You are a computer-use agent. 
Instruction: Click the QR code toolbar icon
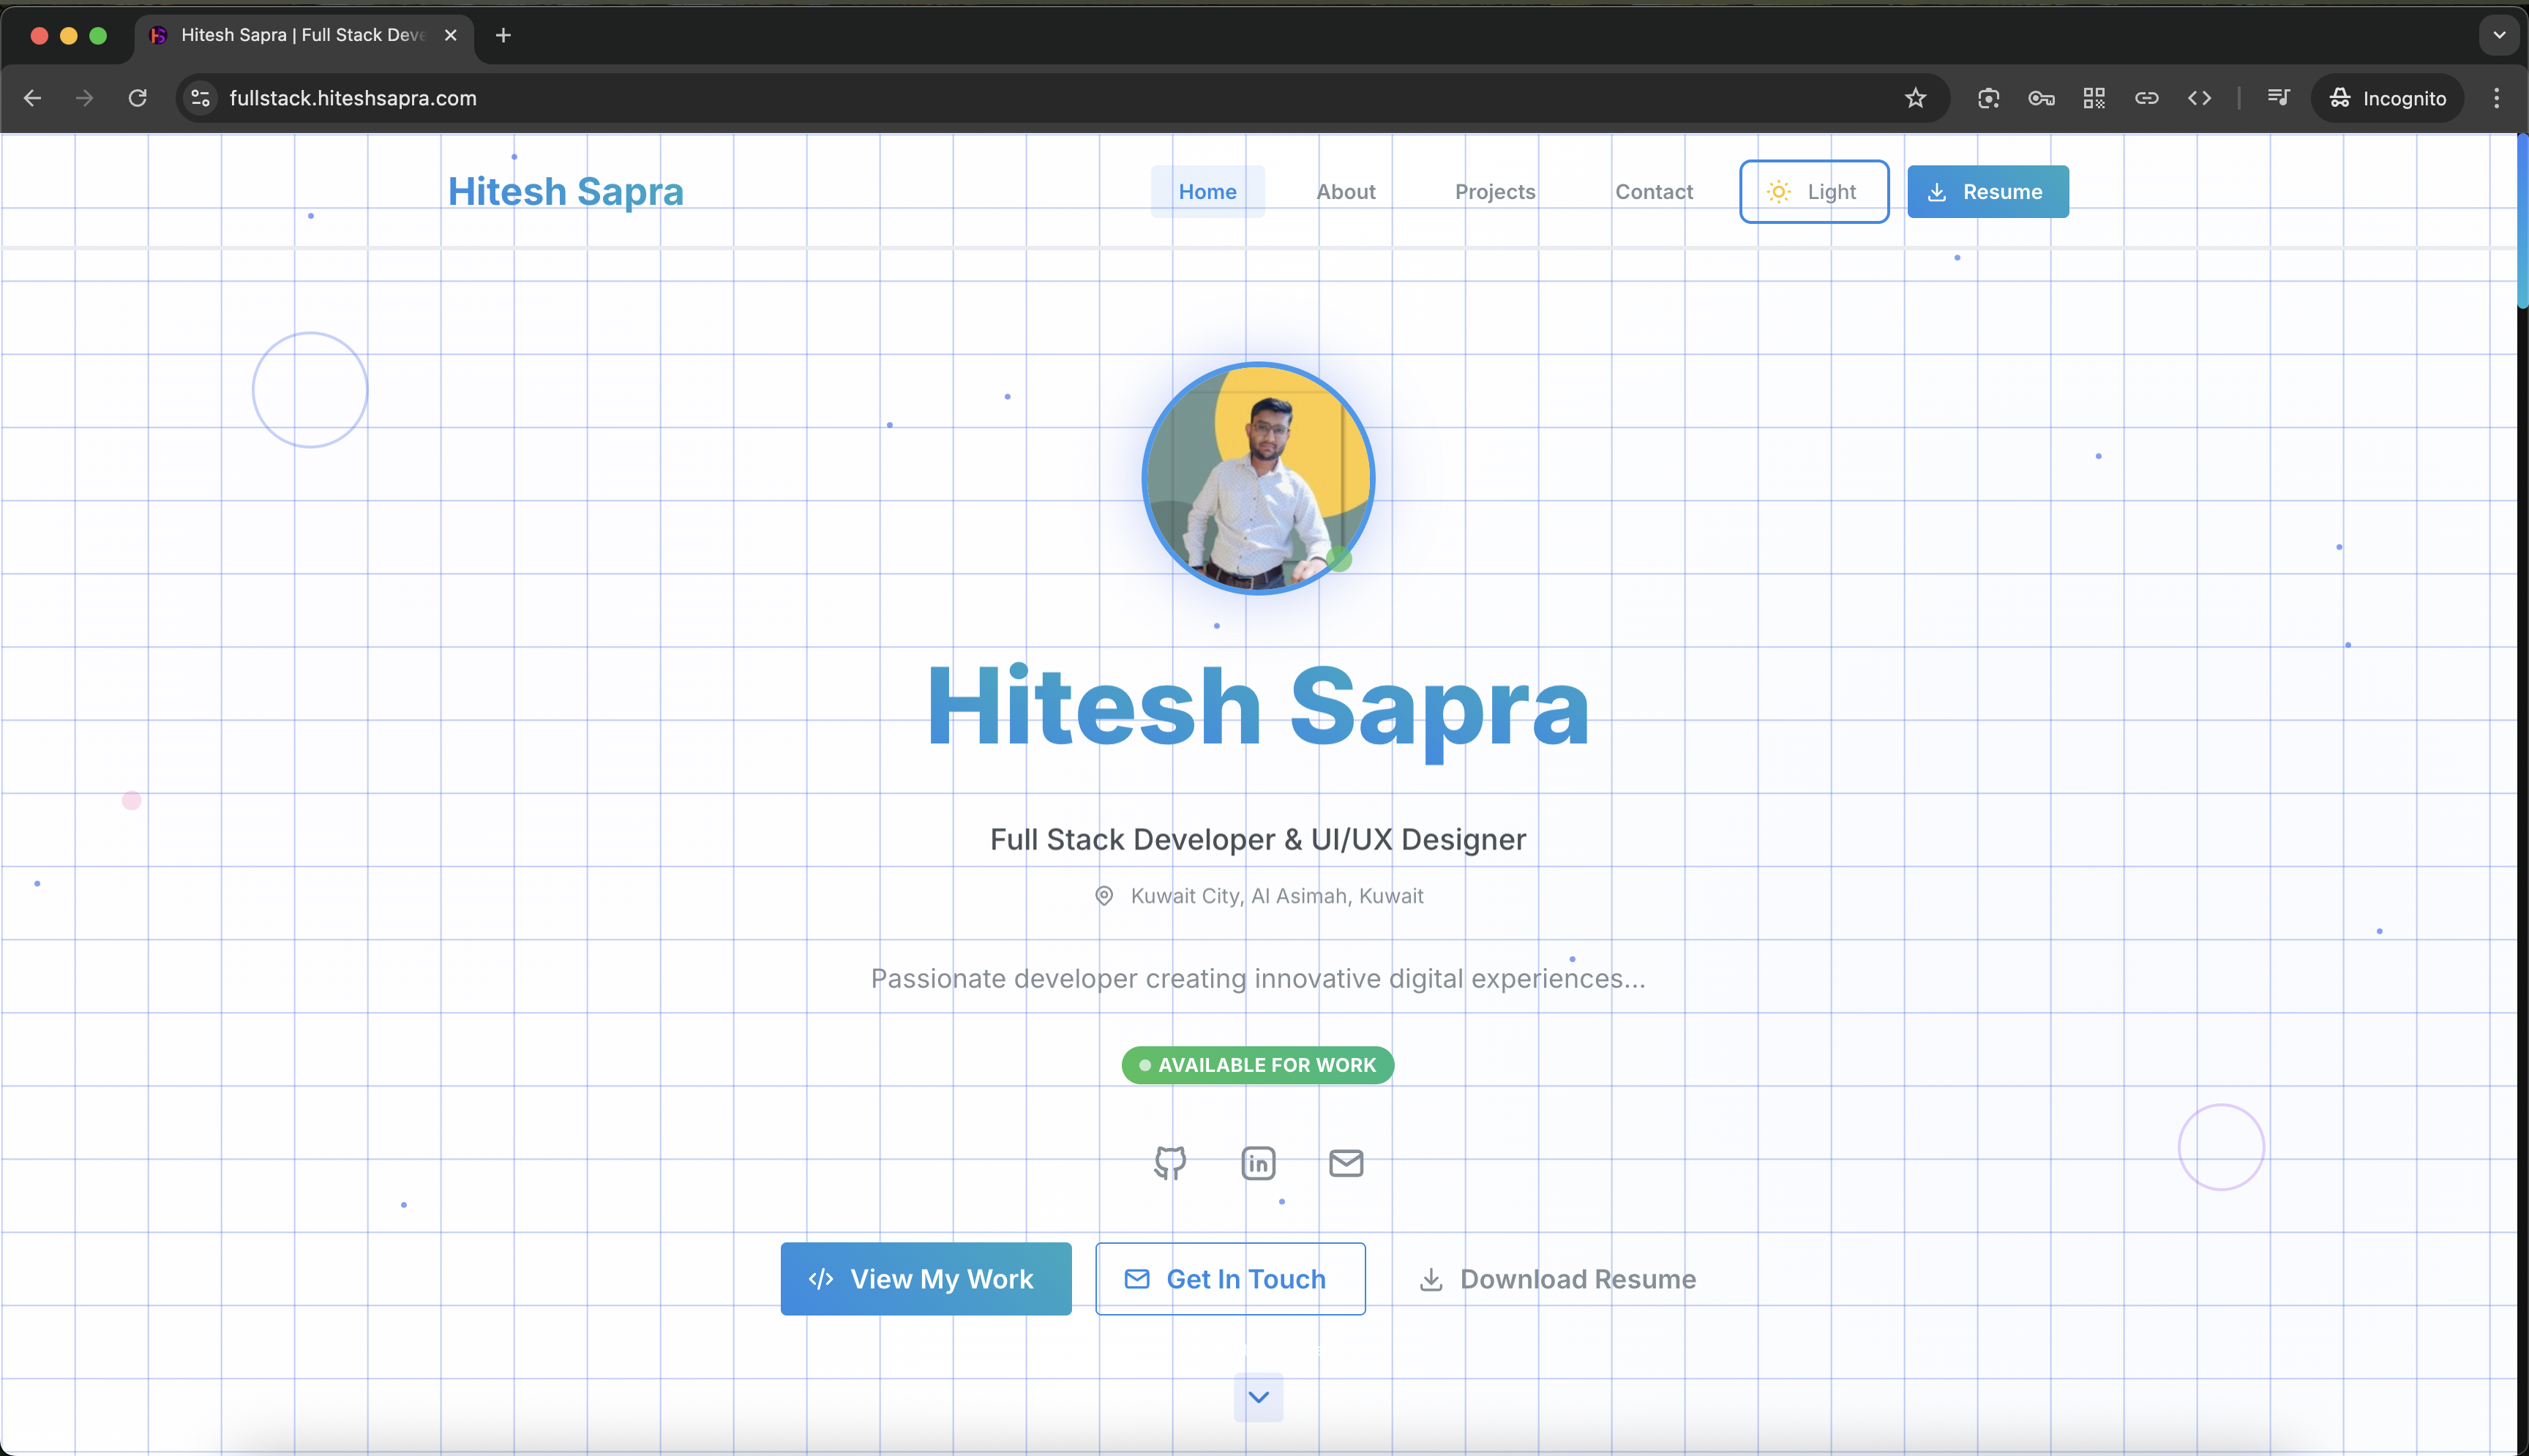2094,98
